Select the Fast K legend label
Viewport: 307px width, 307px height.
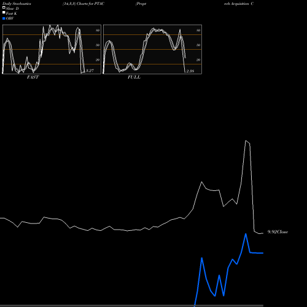[x=12, y=14]
